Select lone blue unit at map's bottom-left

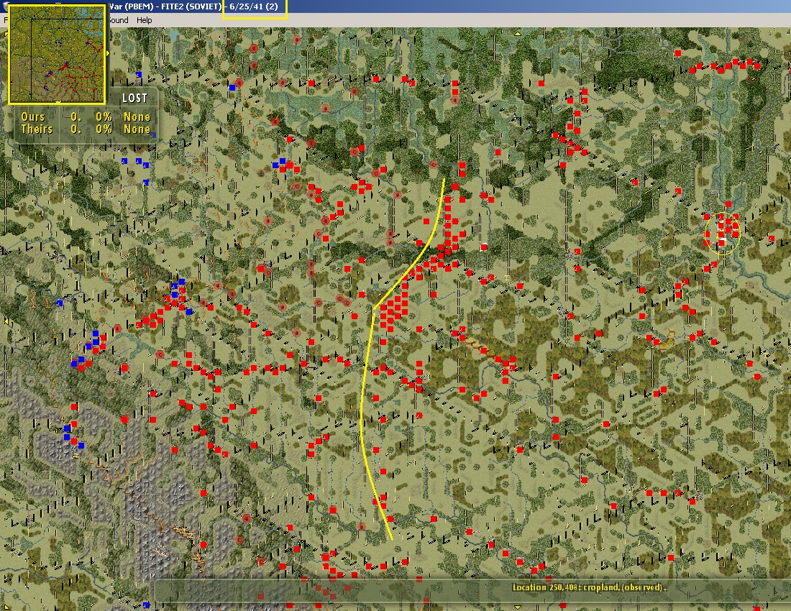[x=146, y=605]
